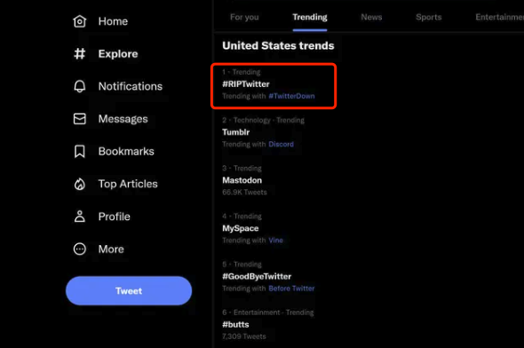Open the #TwitterDown hashtag link
524x348 pixels.
(x=291, y=96)
